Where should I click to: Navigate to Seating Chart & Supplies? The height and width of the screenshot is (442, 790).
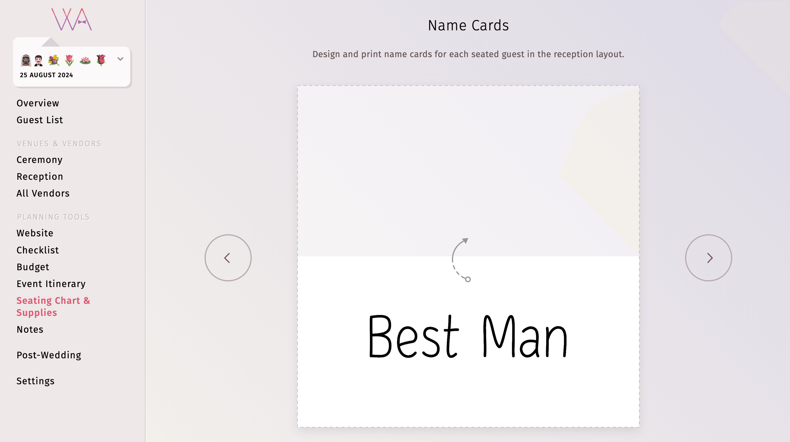(x=53, y=306)
